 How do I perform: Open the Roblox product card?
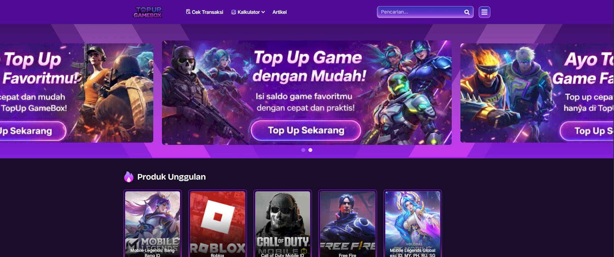coord(218,224)
